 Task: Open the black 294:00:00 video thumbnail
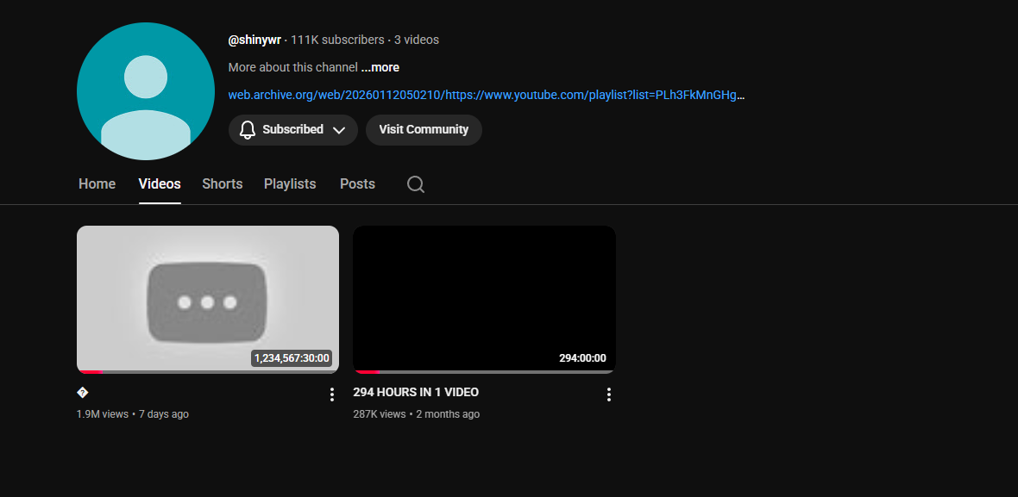484,299
